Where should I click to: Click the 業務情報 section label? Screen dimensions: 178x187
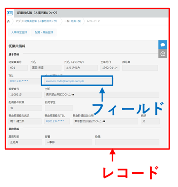click(x=14, y=129)
